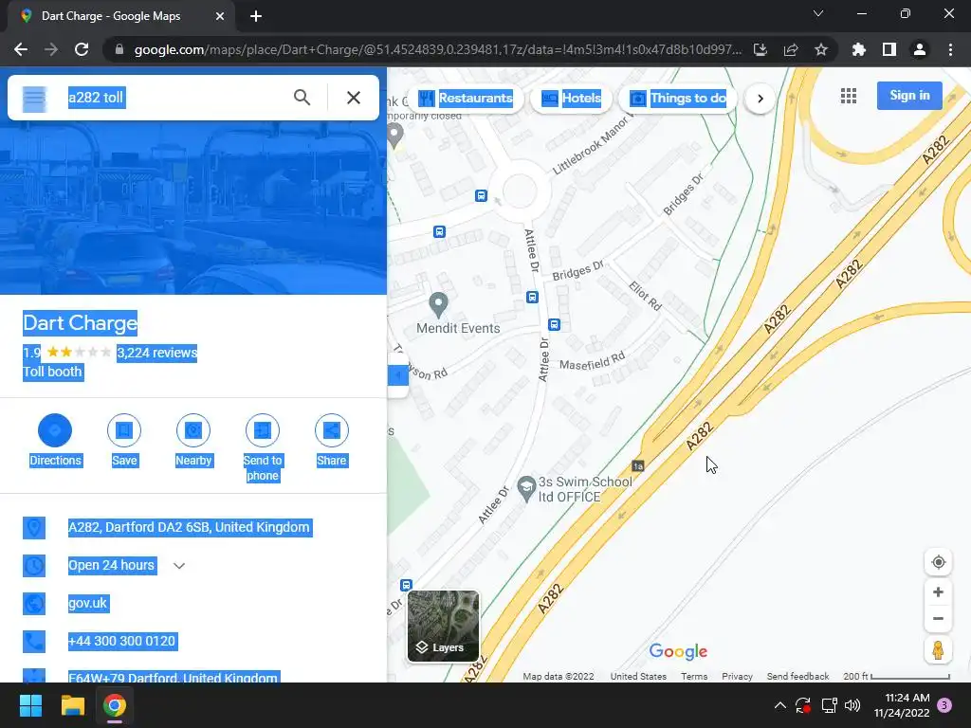Expand the Open 24 hours schedule
The height and width of the screenshot is (728, 971).
pyautogui.click(x=179, y=566)
